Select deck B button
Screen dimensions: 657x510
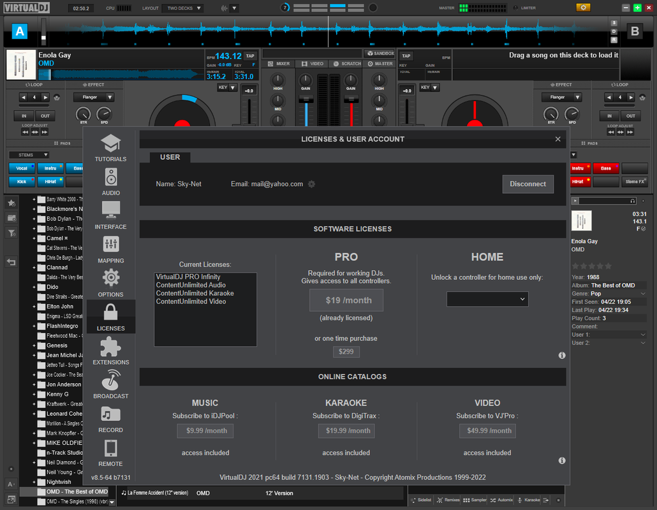coord(635,31)
